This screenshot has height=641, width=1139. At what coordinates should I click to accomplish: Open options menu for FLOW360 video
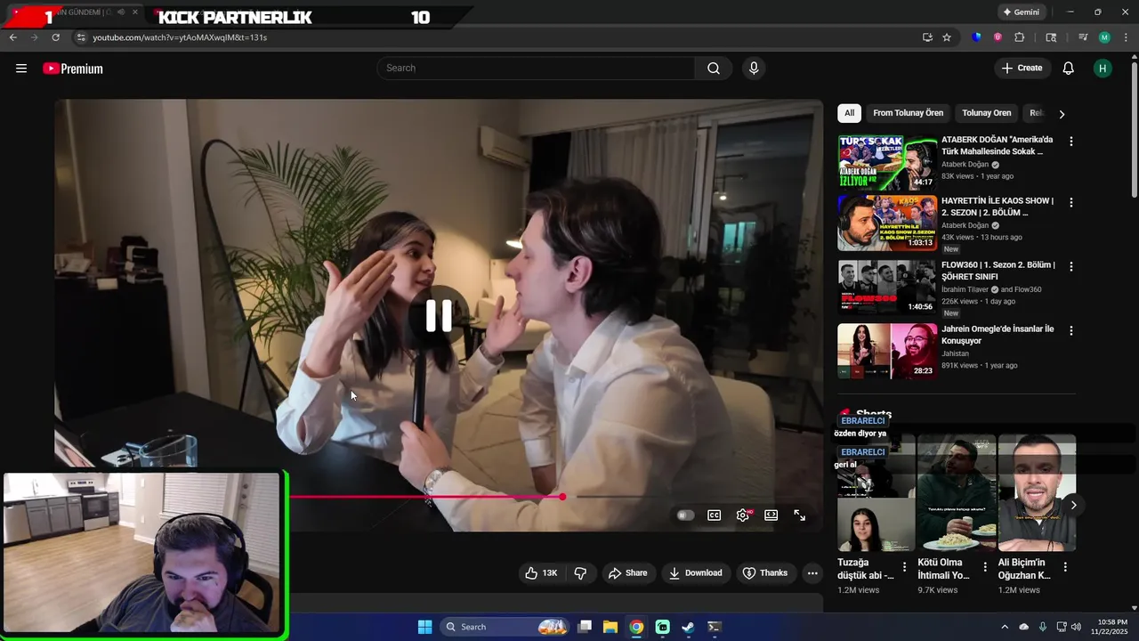pos(1071,267)
